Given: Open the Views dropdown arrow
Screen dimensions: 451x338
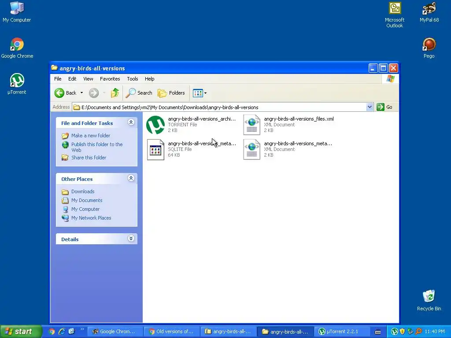Looking at the screenshot, I should tap(205, 93).
